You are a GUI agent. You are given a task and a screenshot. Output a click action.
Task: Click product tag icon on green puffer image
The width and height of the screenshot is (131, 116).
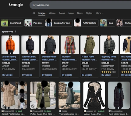point(33,106)
